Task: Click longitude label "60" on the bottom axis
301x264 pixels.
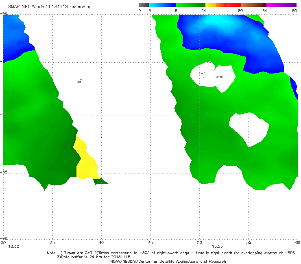Action: [x=298, y=242]
